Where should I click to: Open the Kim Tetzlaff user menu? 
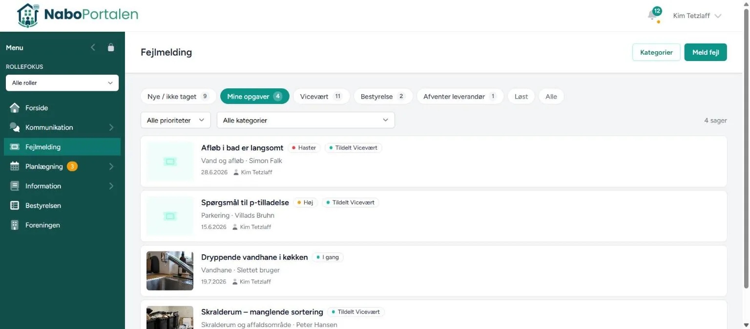[697, 16]
